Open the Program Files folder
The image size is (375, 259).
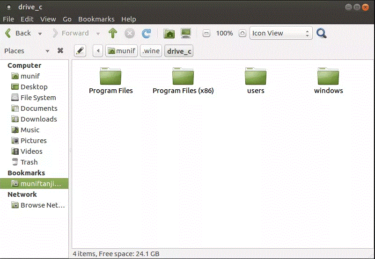[111, 81]
